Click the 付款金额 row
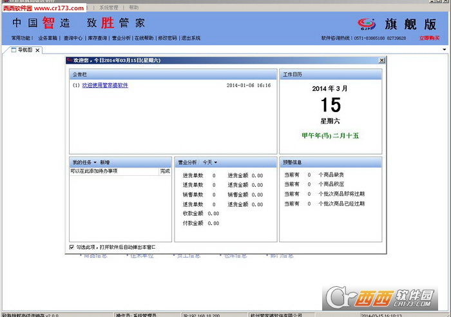Image resolution: width=451 pixels, height=317 pixels. click(x=201, y=223)
